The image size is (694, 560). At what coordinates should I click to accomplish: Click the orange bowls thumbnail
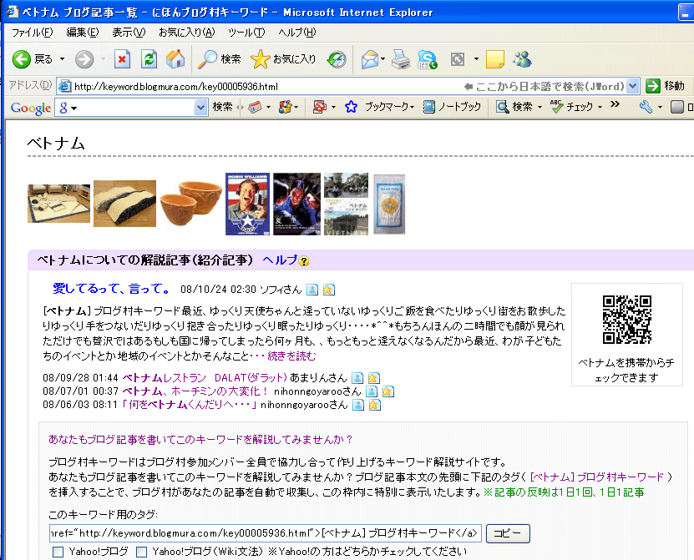190,204
